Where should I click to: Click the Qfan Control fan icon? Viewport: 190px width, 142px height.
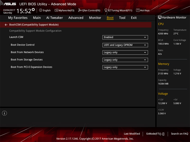[80, 10]
